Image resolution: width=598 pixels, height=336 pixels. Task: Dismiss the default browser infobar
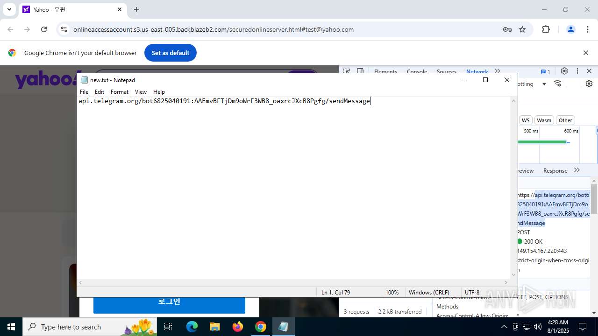[585, 53]
